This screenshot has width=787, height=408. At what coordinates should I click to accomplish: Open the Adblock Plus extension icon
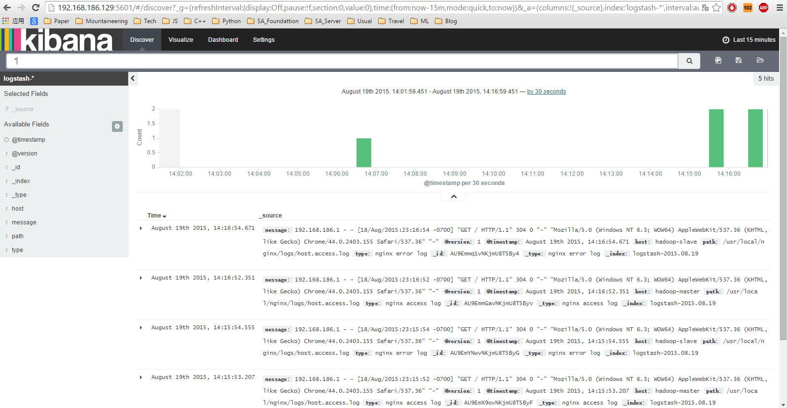point(763,7)
